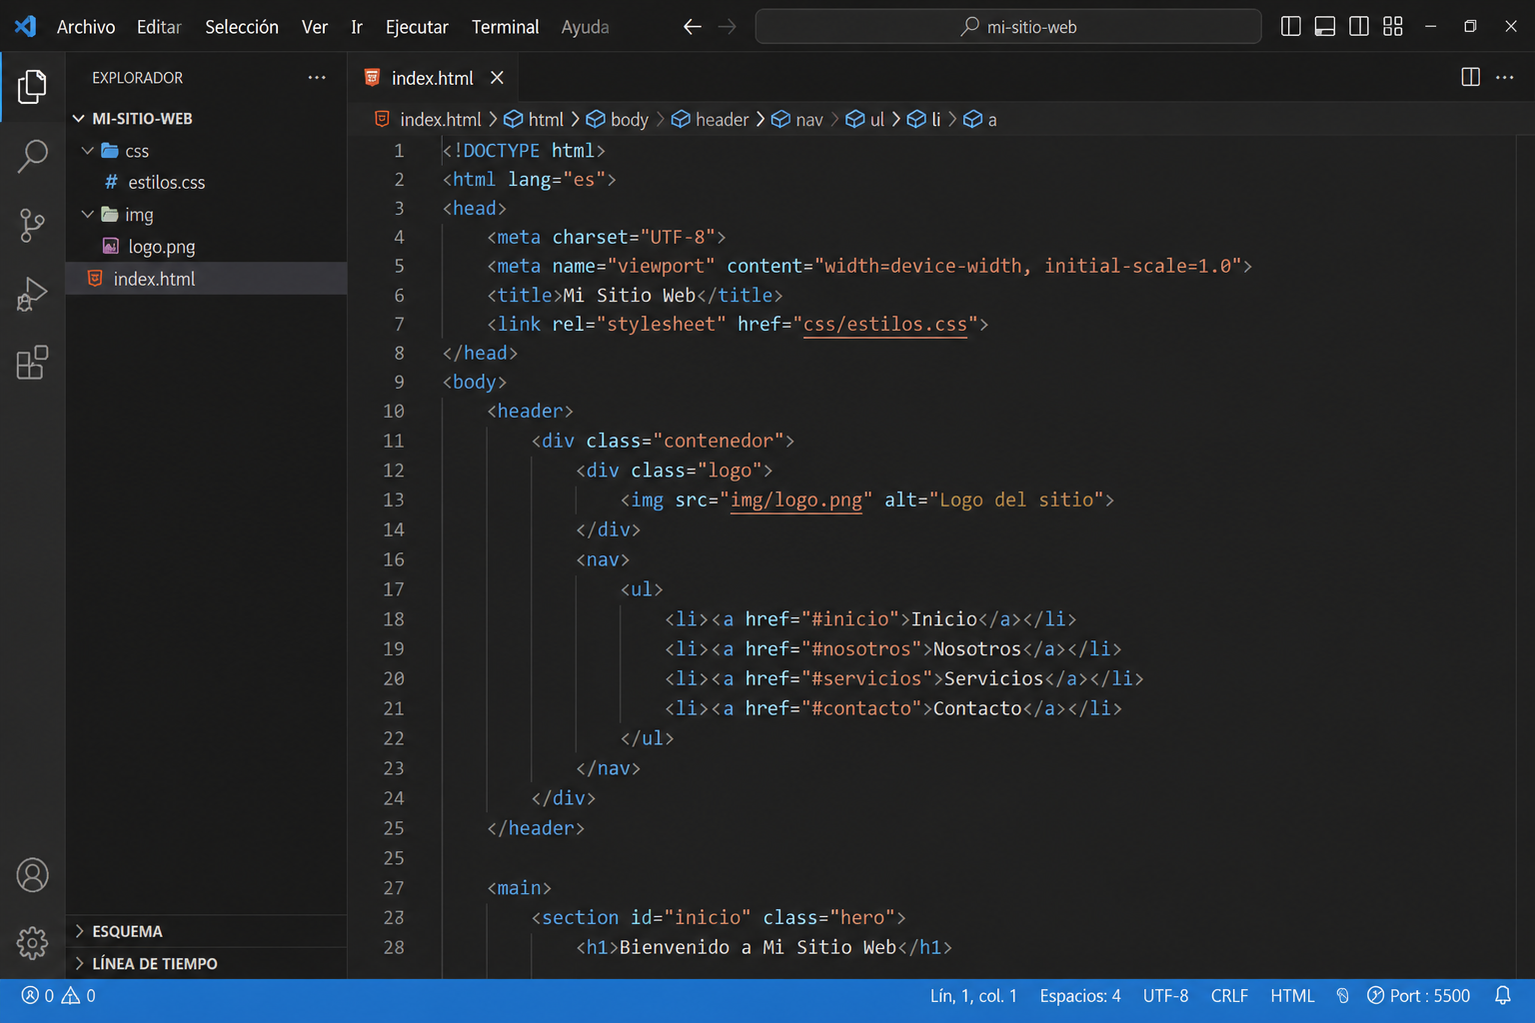Split the editor to the right
Viewport: 1535px width, 1023px height.
point(1470,77)
